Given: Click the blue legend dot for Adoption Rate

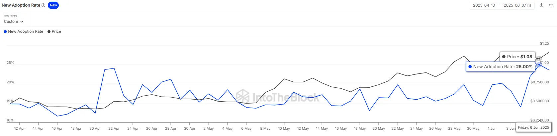Looking at the screenshot, I should (x=5, y=32).
